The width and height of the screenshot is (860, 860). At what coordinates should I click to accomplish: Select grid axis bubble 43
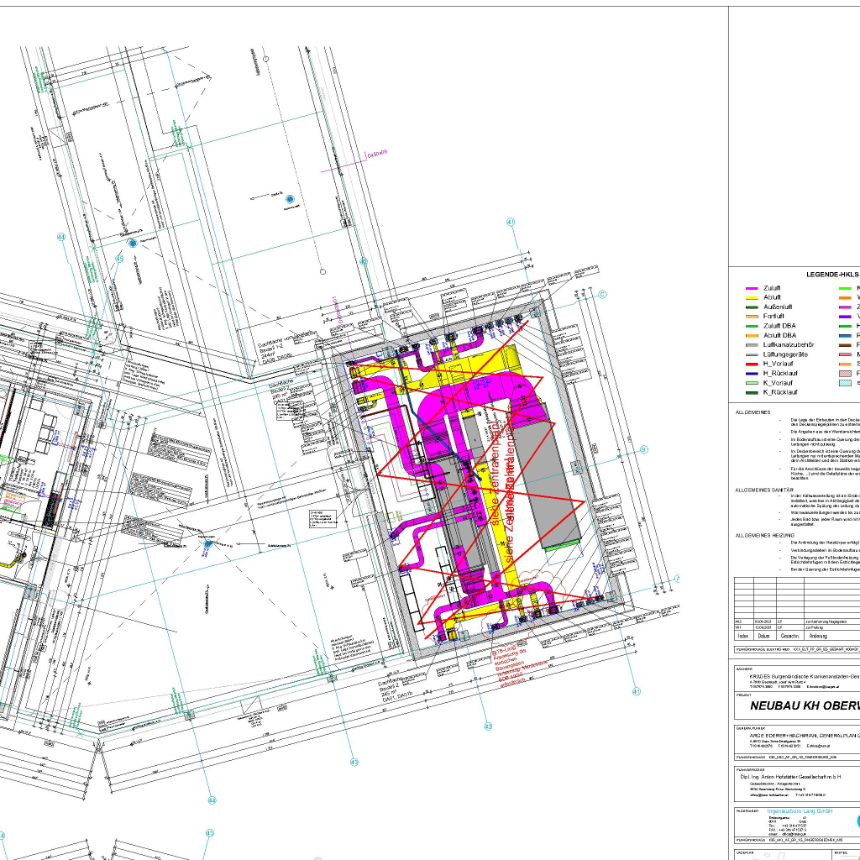(x=354, y=763)
